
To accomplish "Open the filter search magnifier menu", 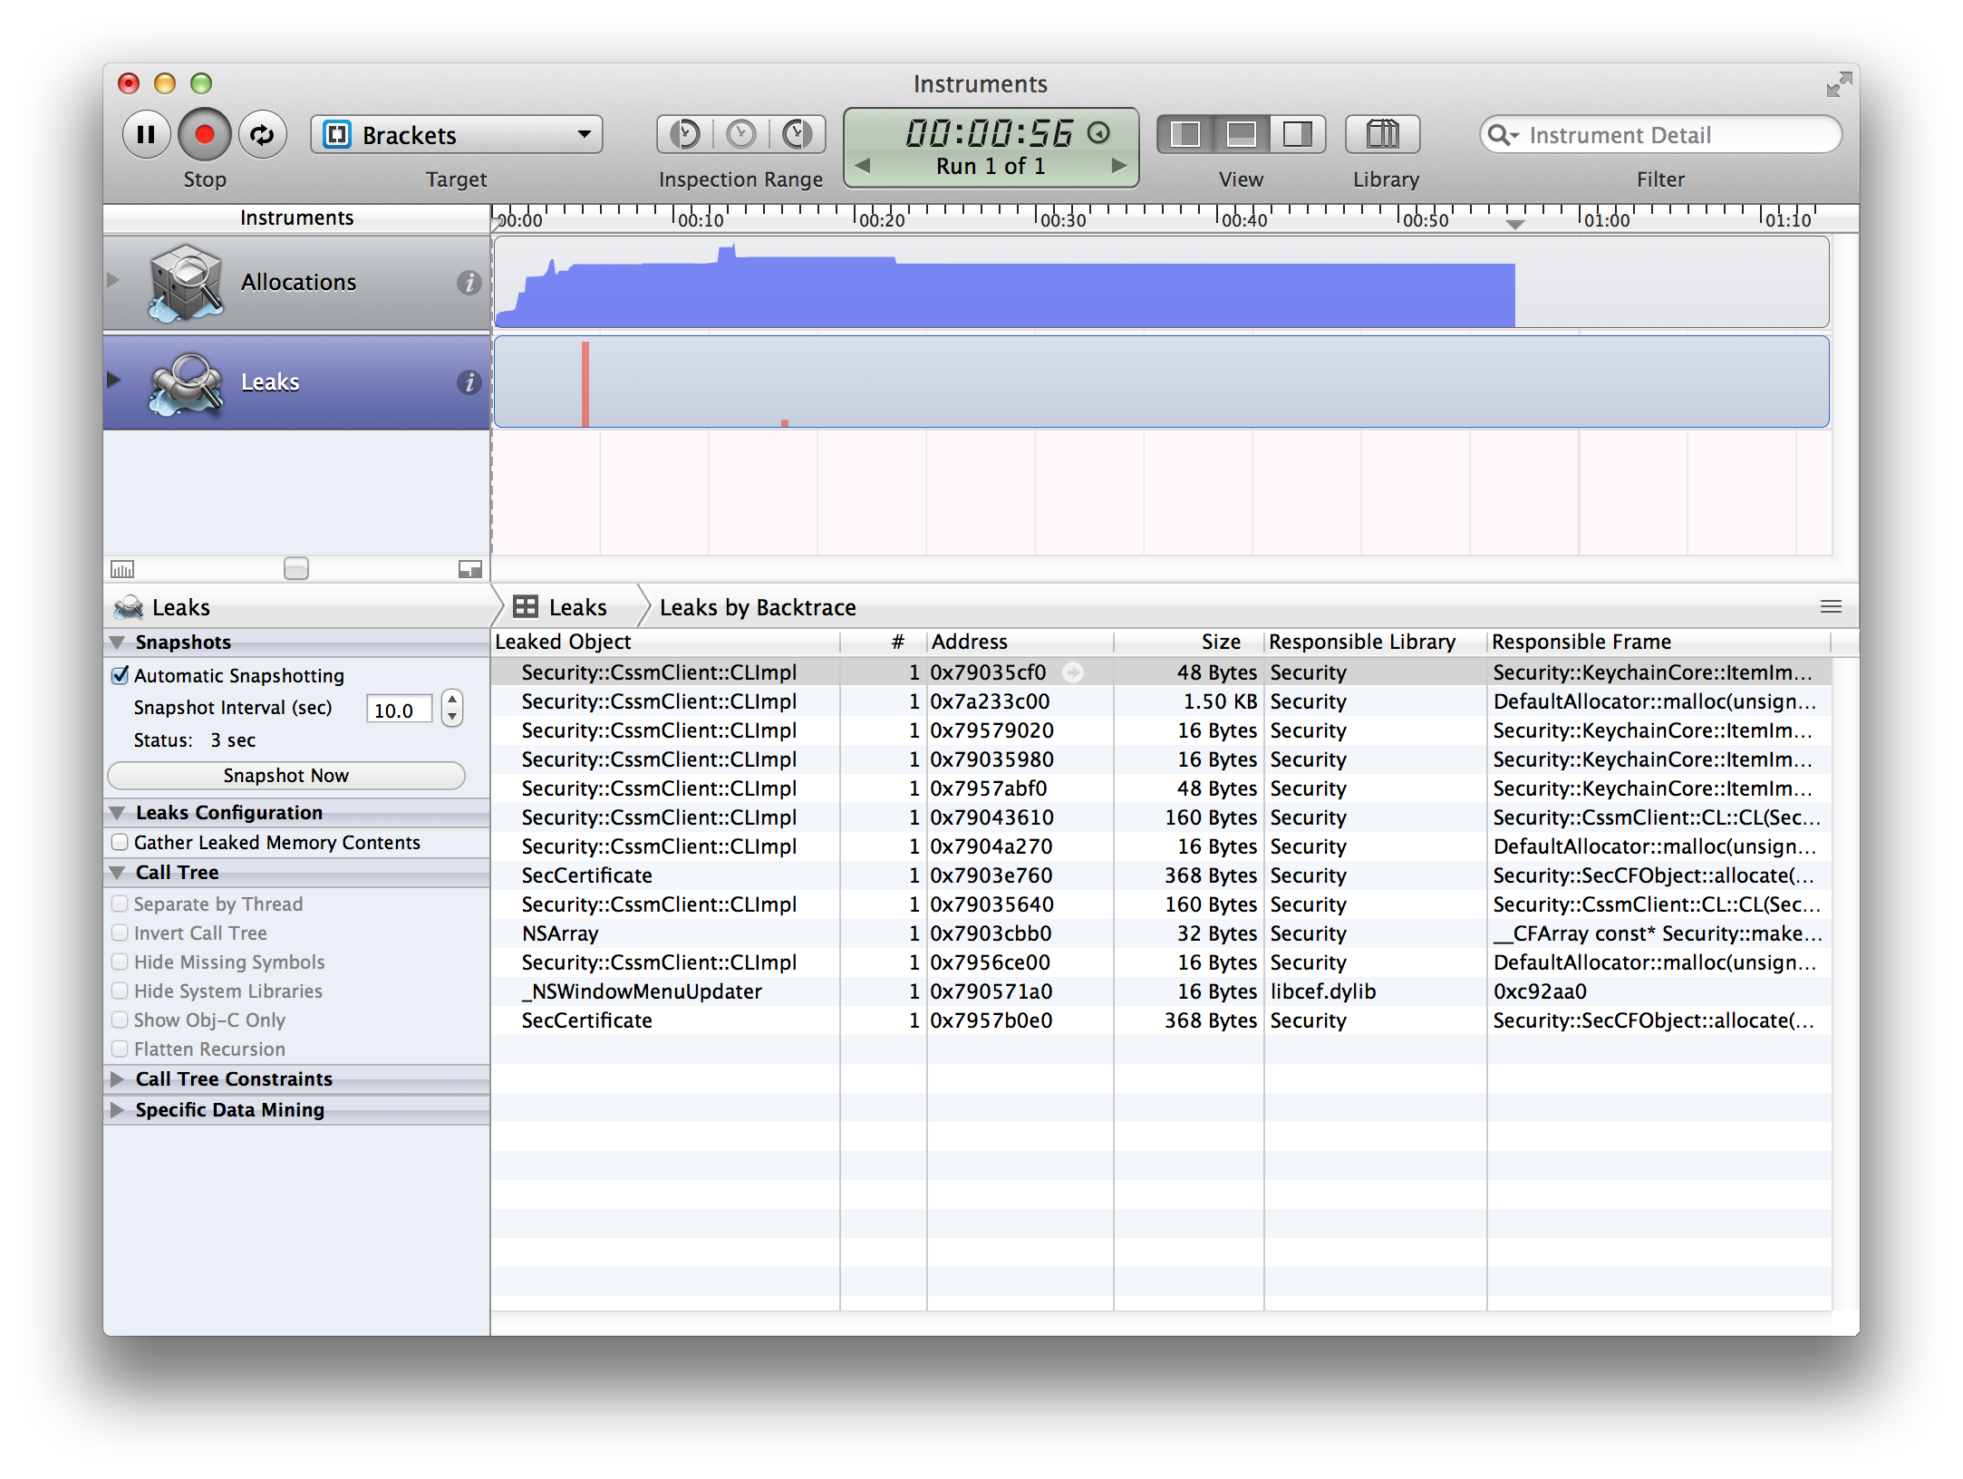I will [1502, 135].
